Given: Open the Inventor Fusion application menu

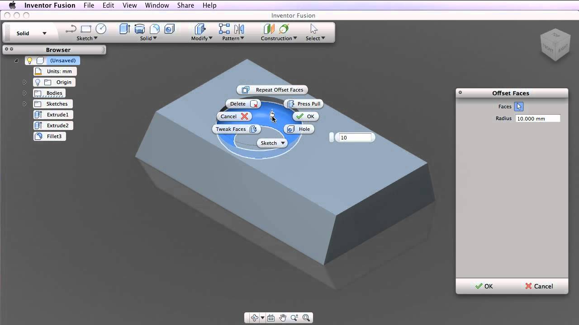Looking at the screenshot, I should pos(50,5).
